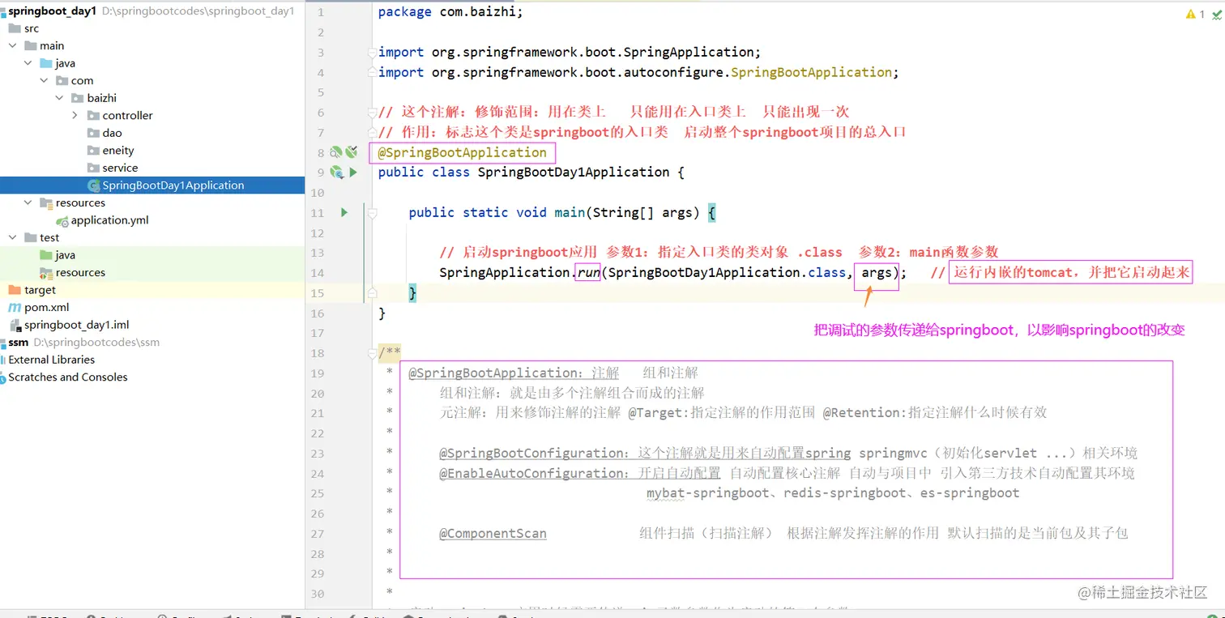
Task: Click the eneity package folder icon
Action: click(93, 151)
